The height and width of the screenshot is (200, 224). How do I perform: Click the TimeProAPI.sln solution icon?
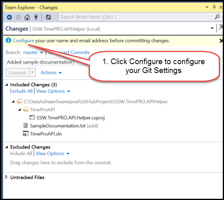[25, 133]
